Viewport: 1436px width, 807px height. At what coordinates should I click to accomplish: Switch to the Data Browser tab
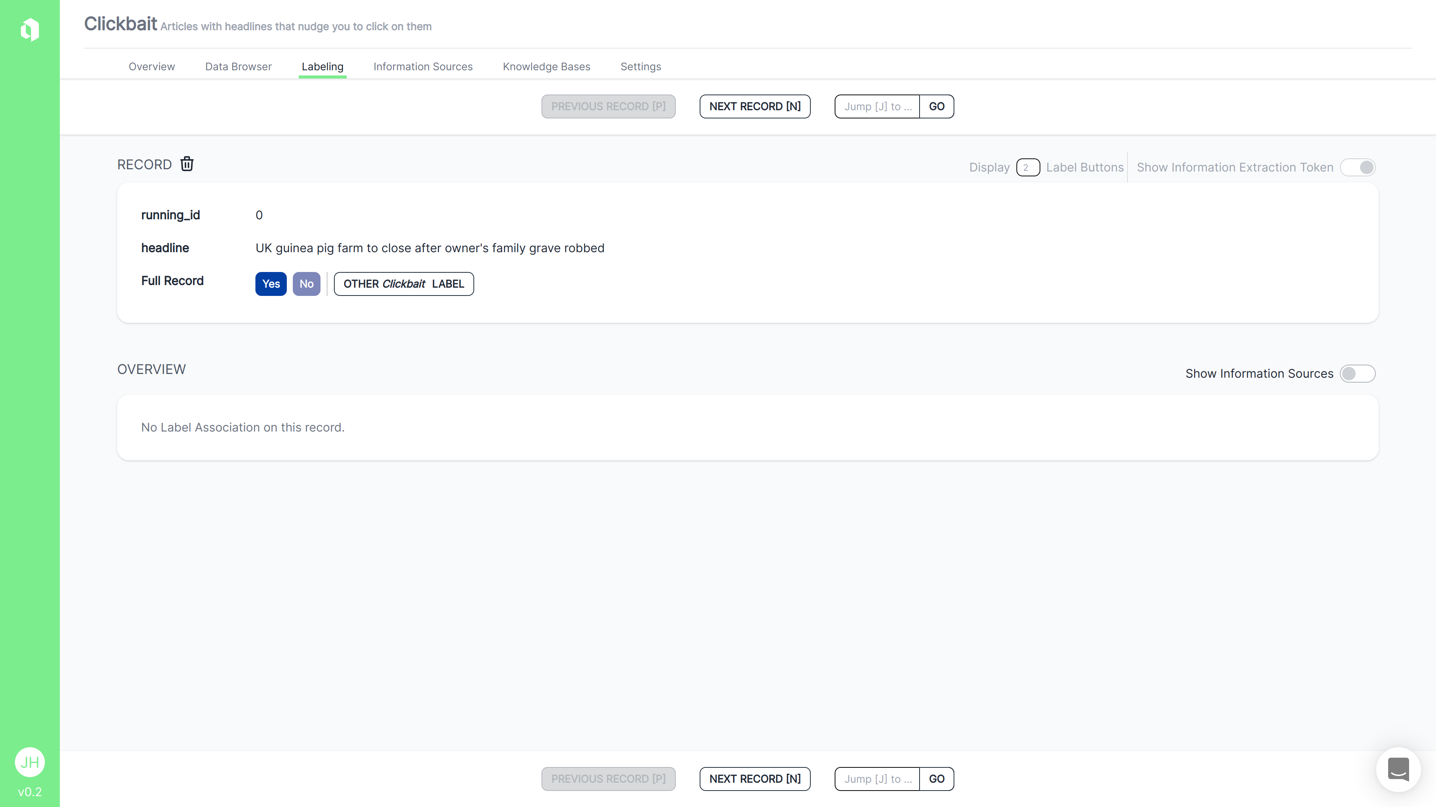238,67
